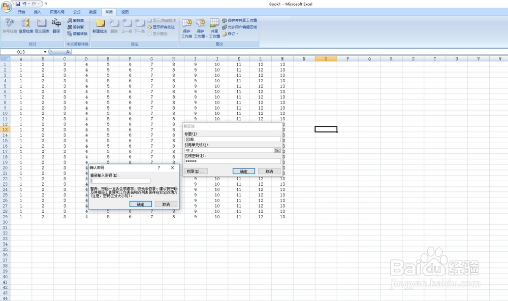Open the 公式 tab
The width and height of the screenshot is (508, 301).
(x=77, y=12)
